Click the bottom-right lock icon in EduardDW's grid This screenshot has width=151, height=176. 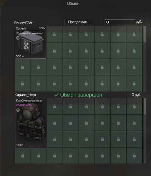coord(134,84)
